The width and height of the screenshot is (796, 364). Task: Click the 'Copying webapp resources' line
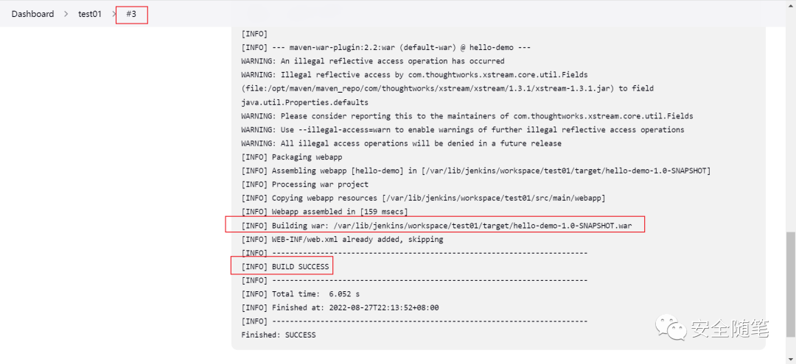pyautogui.click(x=423, y=198)
